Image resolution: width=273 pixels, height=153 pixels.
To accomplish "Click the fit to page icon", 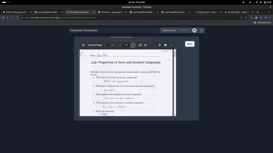I will (140, 45).
